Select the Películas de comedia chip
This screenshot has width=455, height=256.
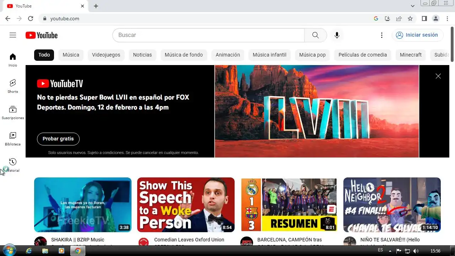tap(363, 55)
